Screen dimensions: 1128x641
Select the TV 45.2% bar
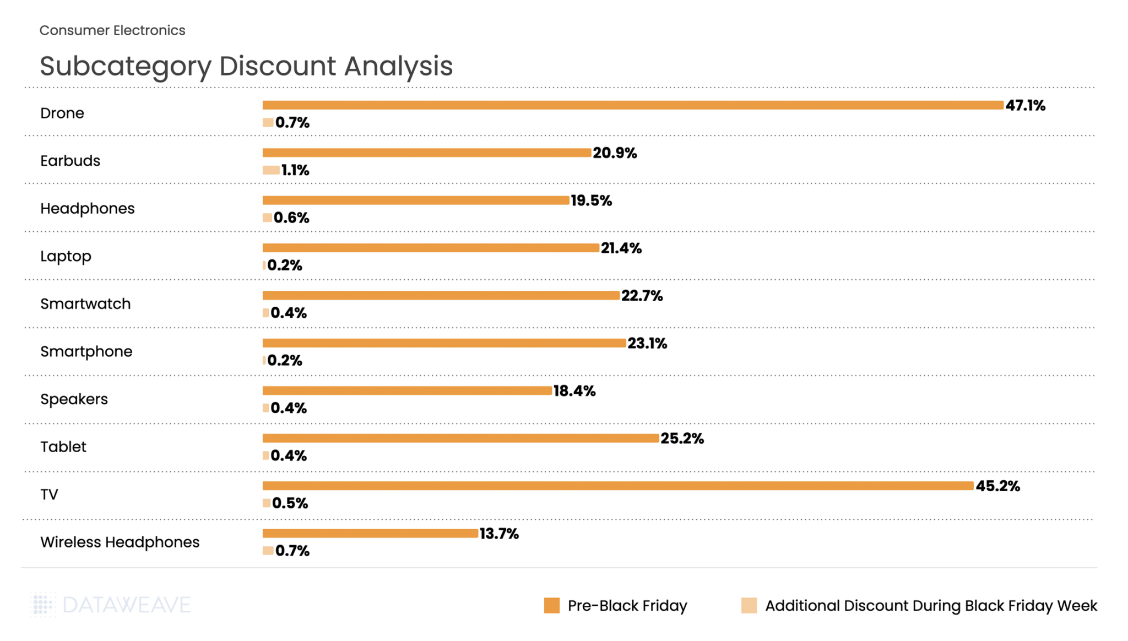coord(618,486)
